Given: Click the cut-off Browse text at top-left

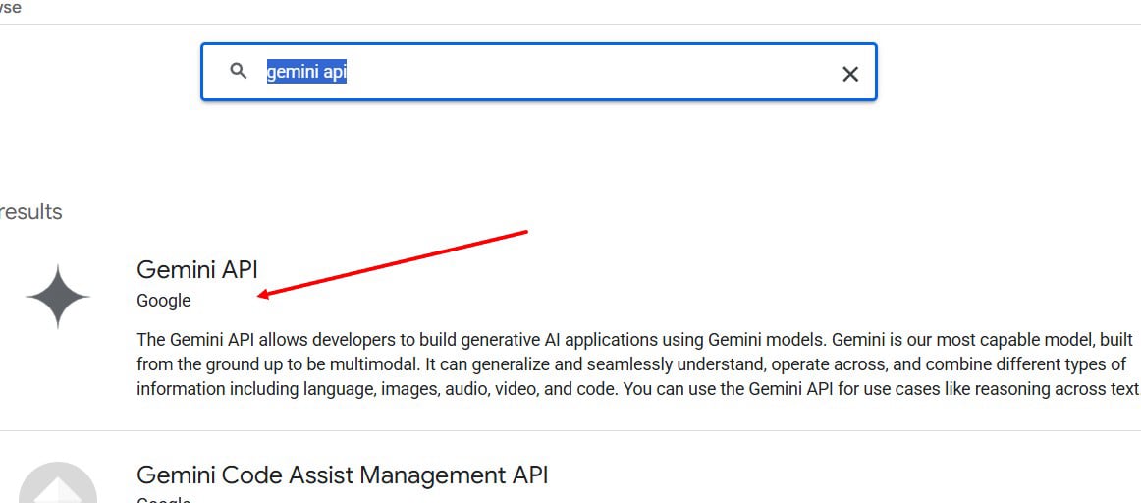Looking at the screenshot, I should pyautogui.click(x=10, y=8).
